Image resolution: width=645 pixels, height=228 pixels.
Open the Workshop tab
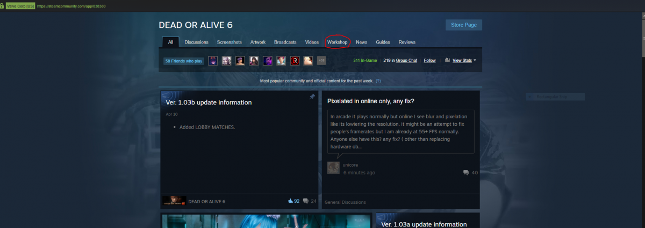[x=338, y=42]
